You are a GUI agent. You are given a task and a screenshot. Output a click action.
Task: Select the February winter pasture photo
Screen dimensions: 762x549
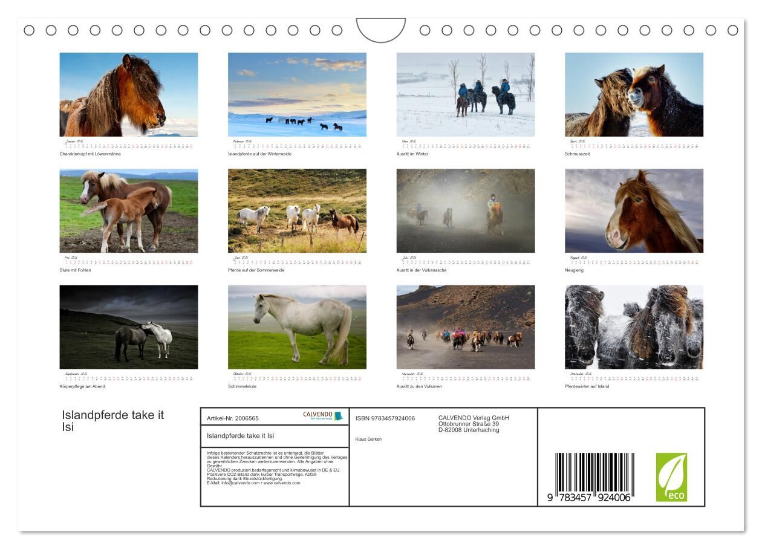tap(297, 94)
